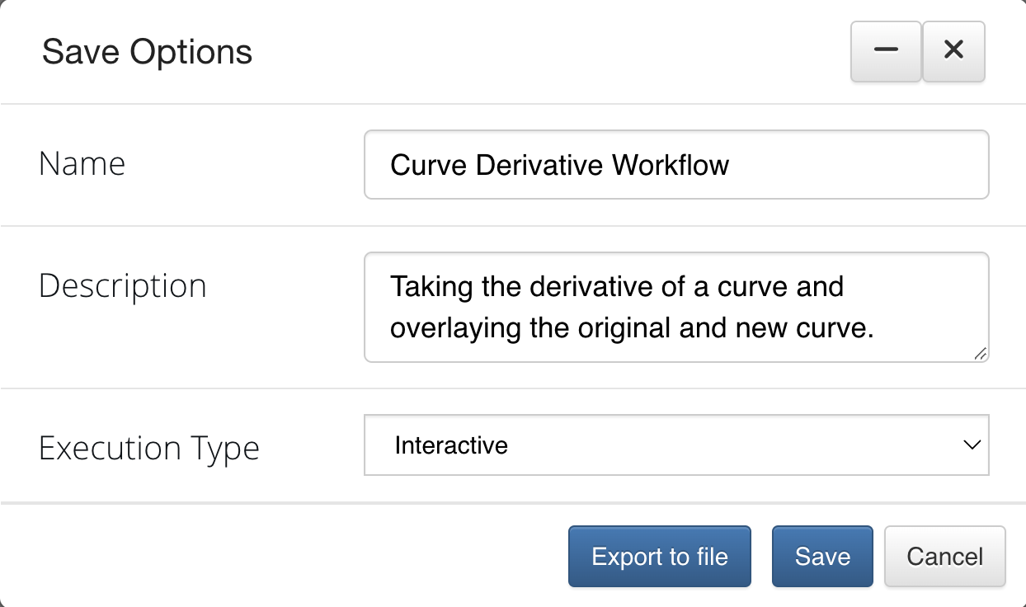Save the Curve Derivative Workflow

[x=822, y=557]
